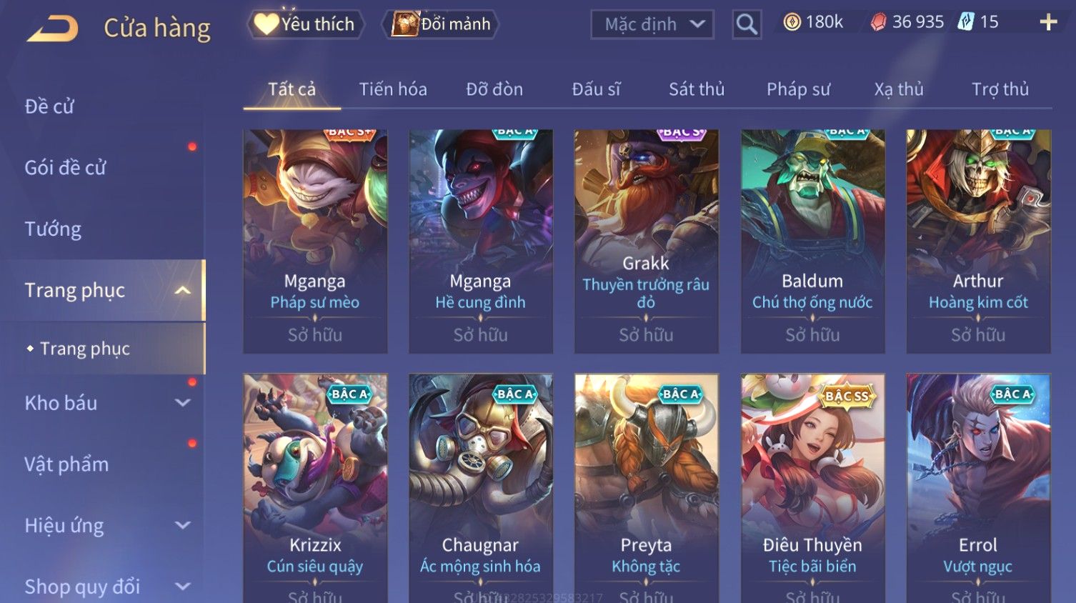
Task: Click the red ruby currency icon
Action: click(x=878, y=23)
